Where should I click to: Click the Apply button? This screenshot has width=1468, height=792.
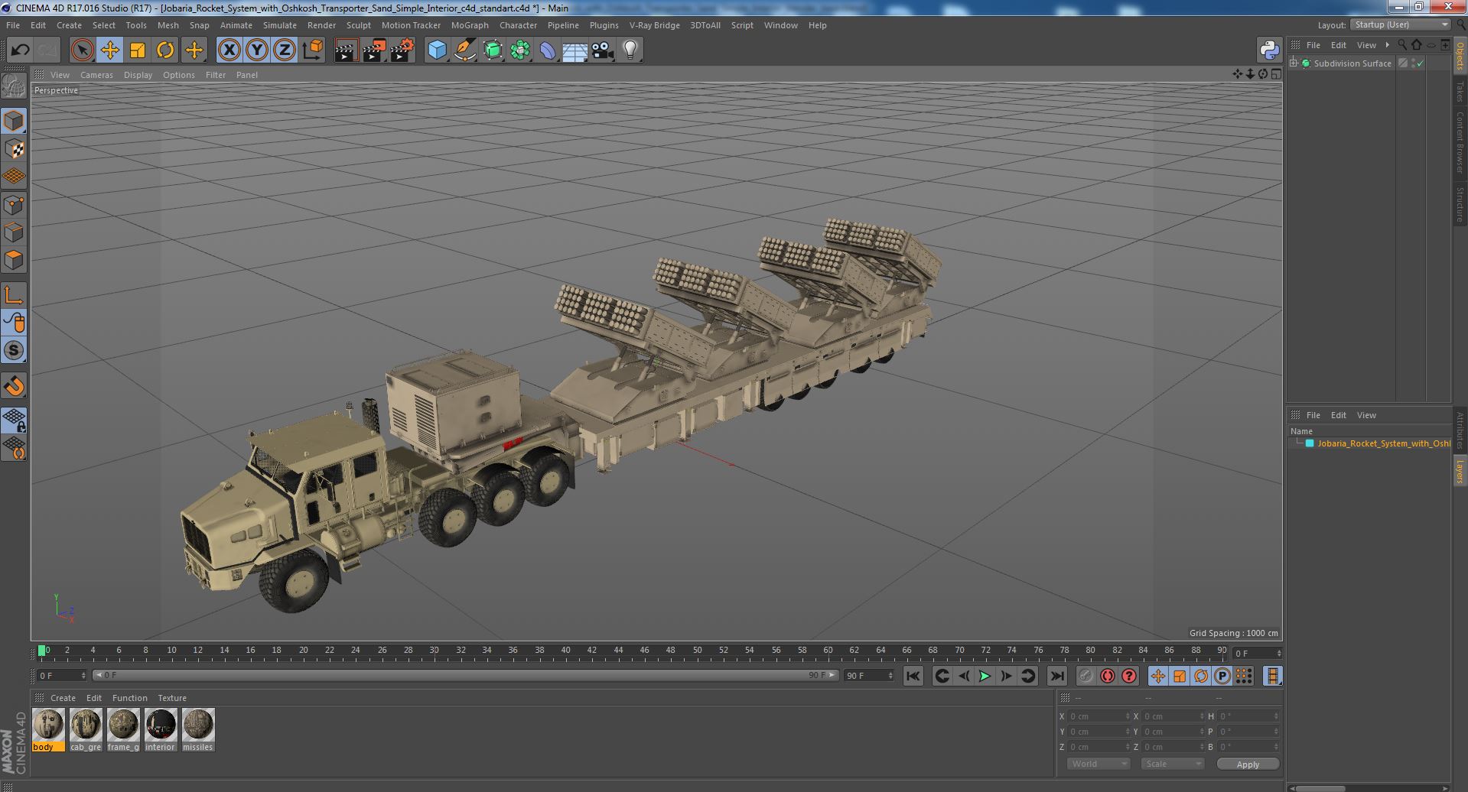tap(1248, 764)
